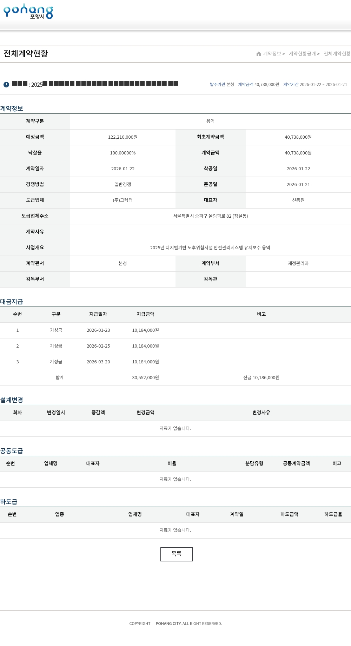Screen dimensions: 351x646
Task: Open the 계약정보 breadcrumb link
Action: pos(272,54)
